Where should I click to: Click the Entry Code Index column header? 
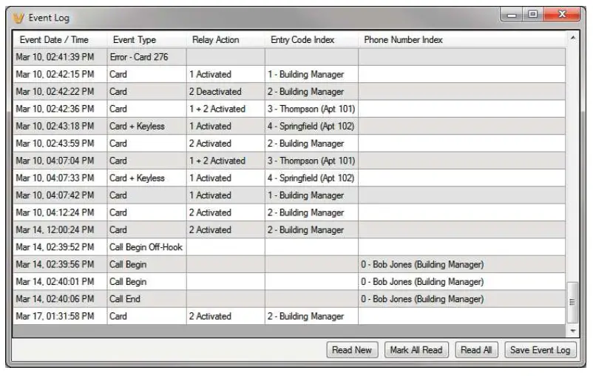[x=302, y=39]
